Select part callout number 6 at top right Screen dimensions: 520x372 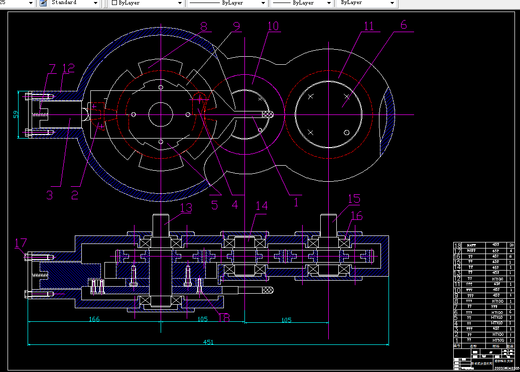pyautogui.click(x=404, y=25)
